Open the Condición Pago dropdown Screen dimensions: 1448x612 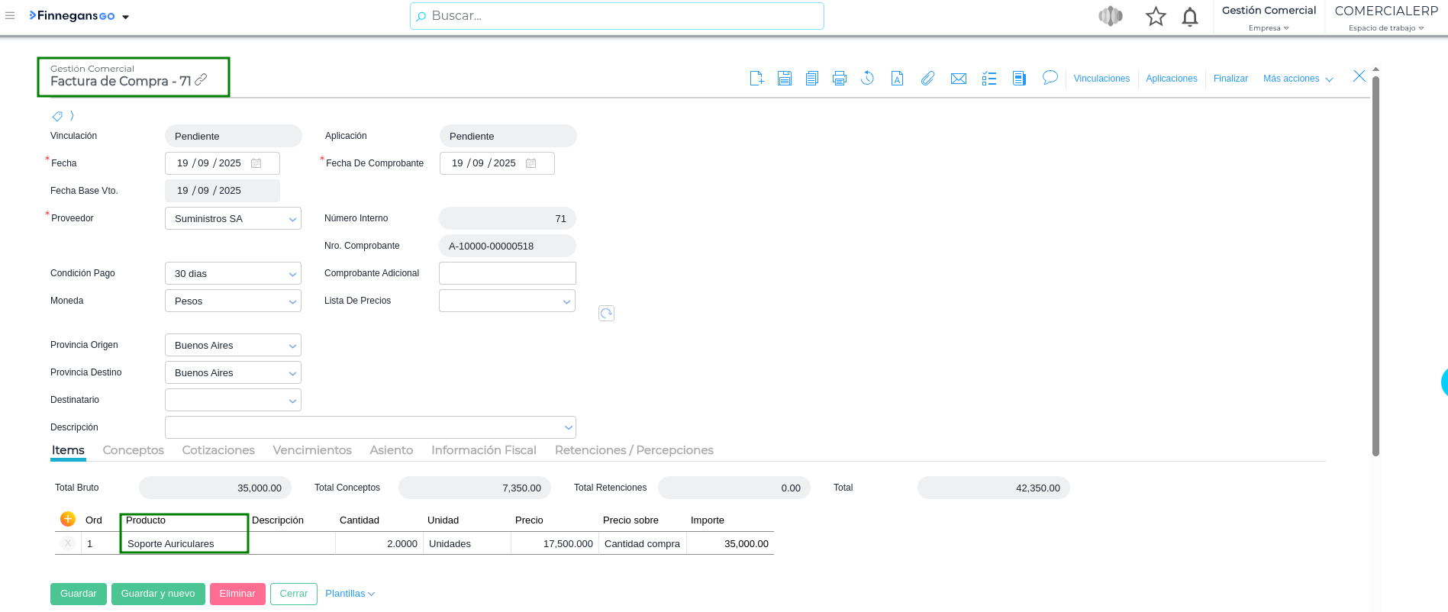coord(292,274)
